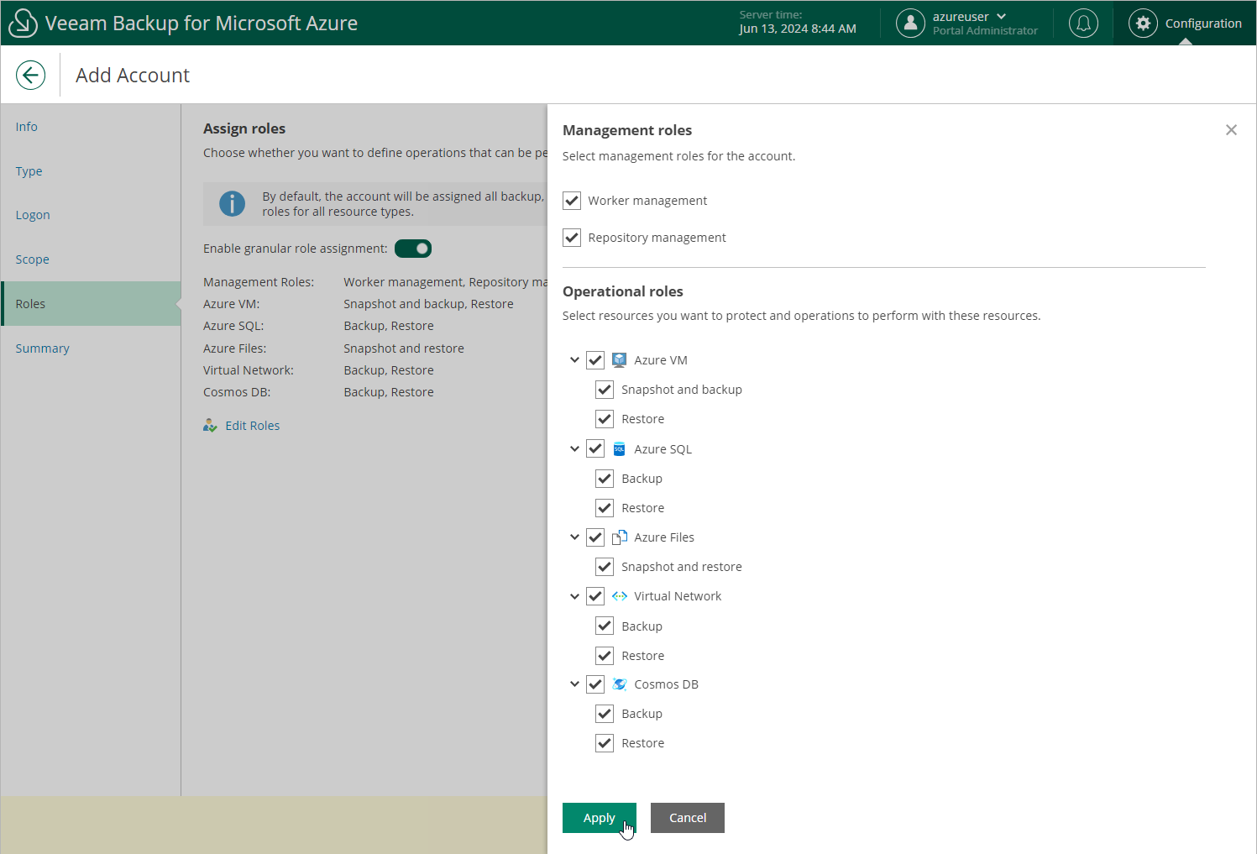Toggle the Azure VM checkbox

[595, 360]
